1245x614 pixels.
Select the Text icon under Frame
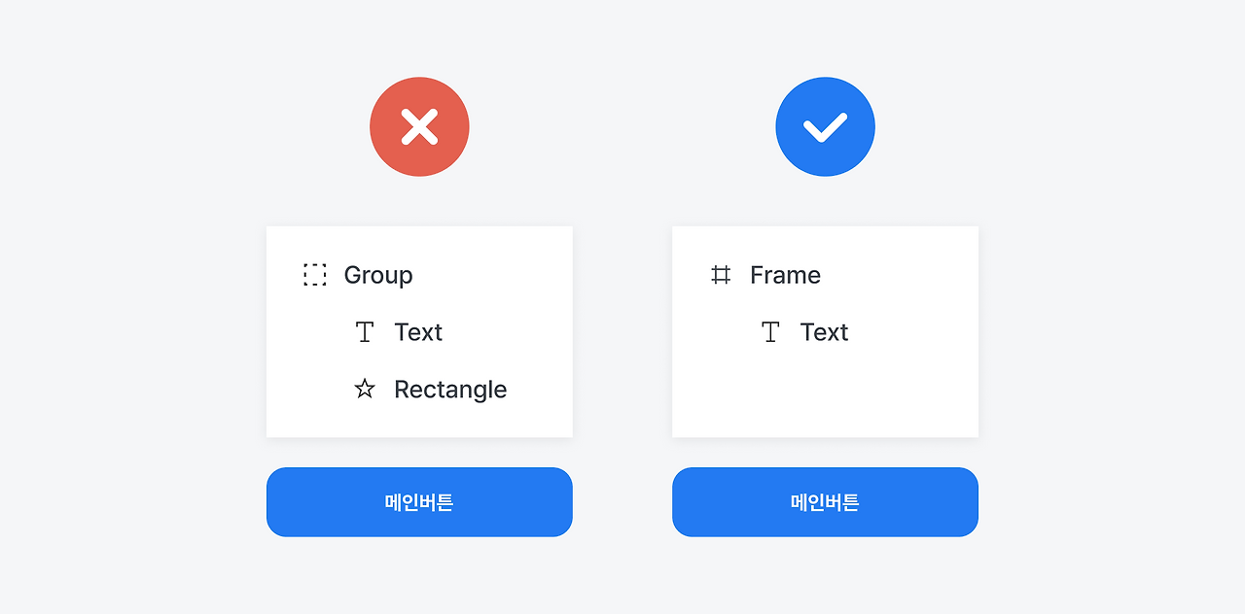[x=770, y=332]
